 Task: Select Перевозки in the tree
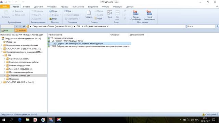[x=14, y=79]
